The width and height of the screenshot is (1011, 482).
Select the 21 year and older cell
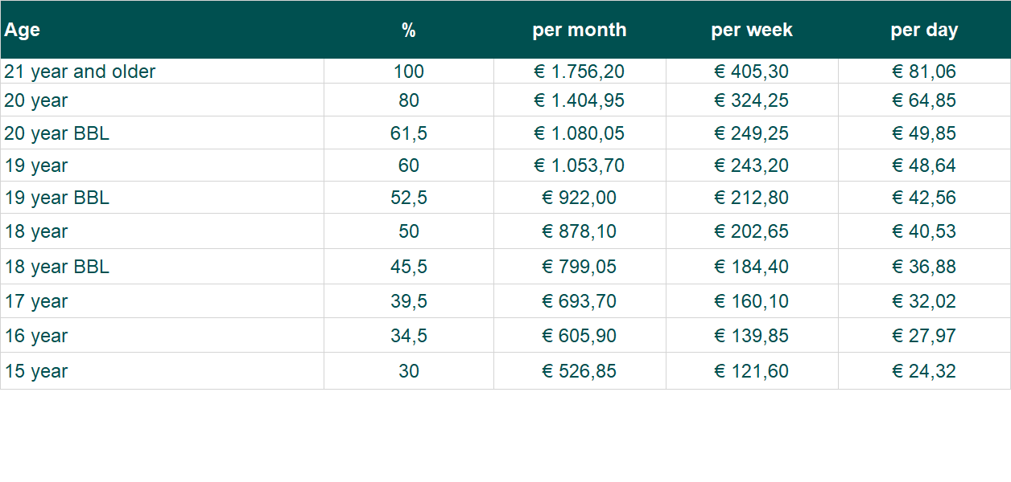click(80, 71)
